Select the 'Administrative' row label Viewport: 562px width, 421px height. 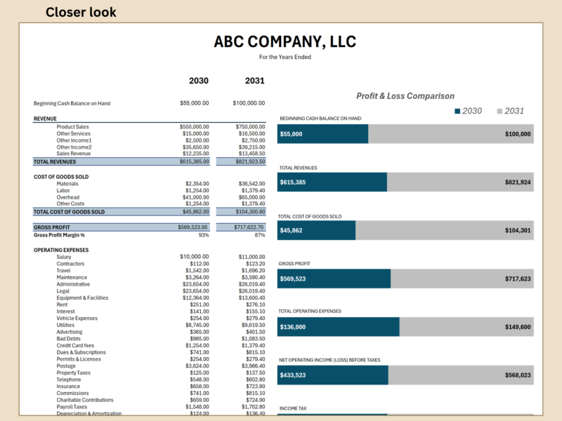pyautogui.click(x=73, y=284)
